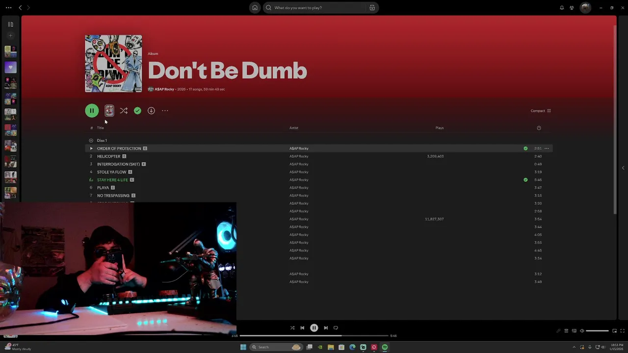Play ORDER OF PROTECTION with the row play arrow

pos(91,149)
